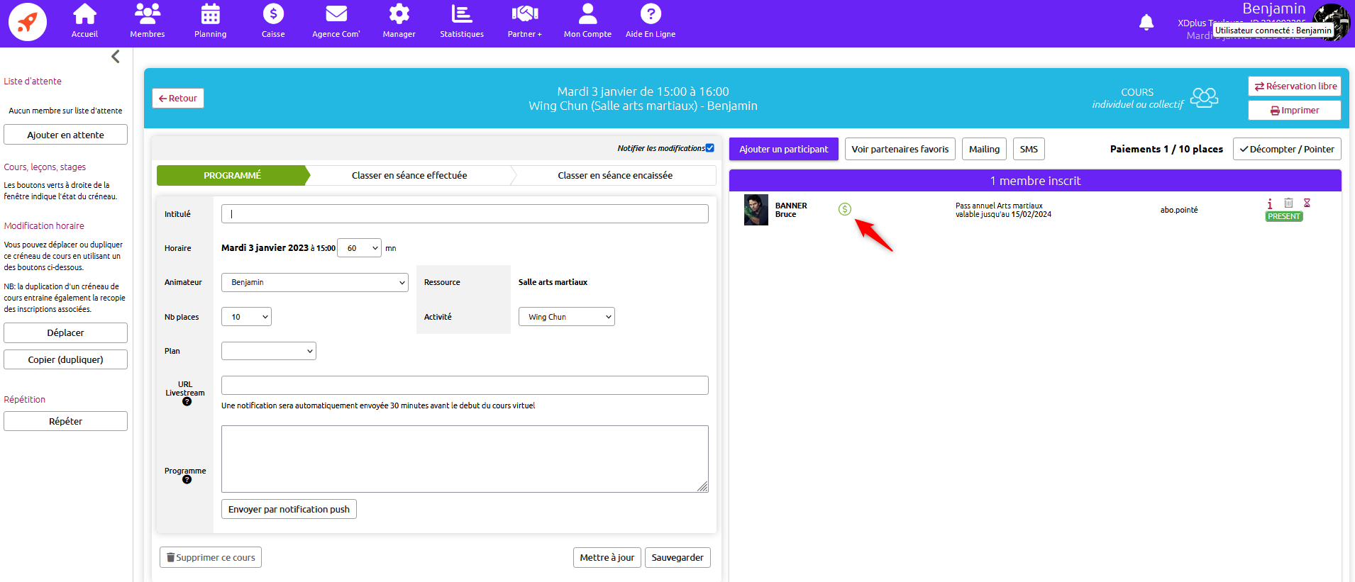Click Ajouter un participant button

click(783, 150)
